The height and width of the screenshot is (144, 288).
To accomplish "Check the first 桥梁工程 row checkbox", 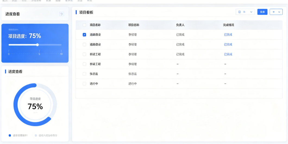I will (x=84, y=54).
